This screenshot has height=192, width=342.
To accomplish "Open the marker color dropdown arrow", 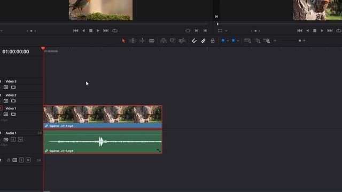I will [238, 41].
